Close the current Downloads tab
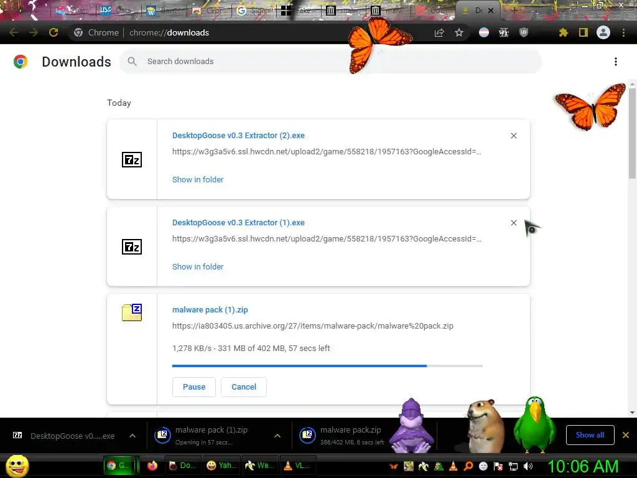The height and width of the screenshot is (478, 637). pos(491,11)
